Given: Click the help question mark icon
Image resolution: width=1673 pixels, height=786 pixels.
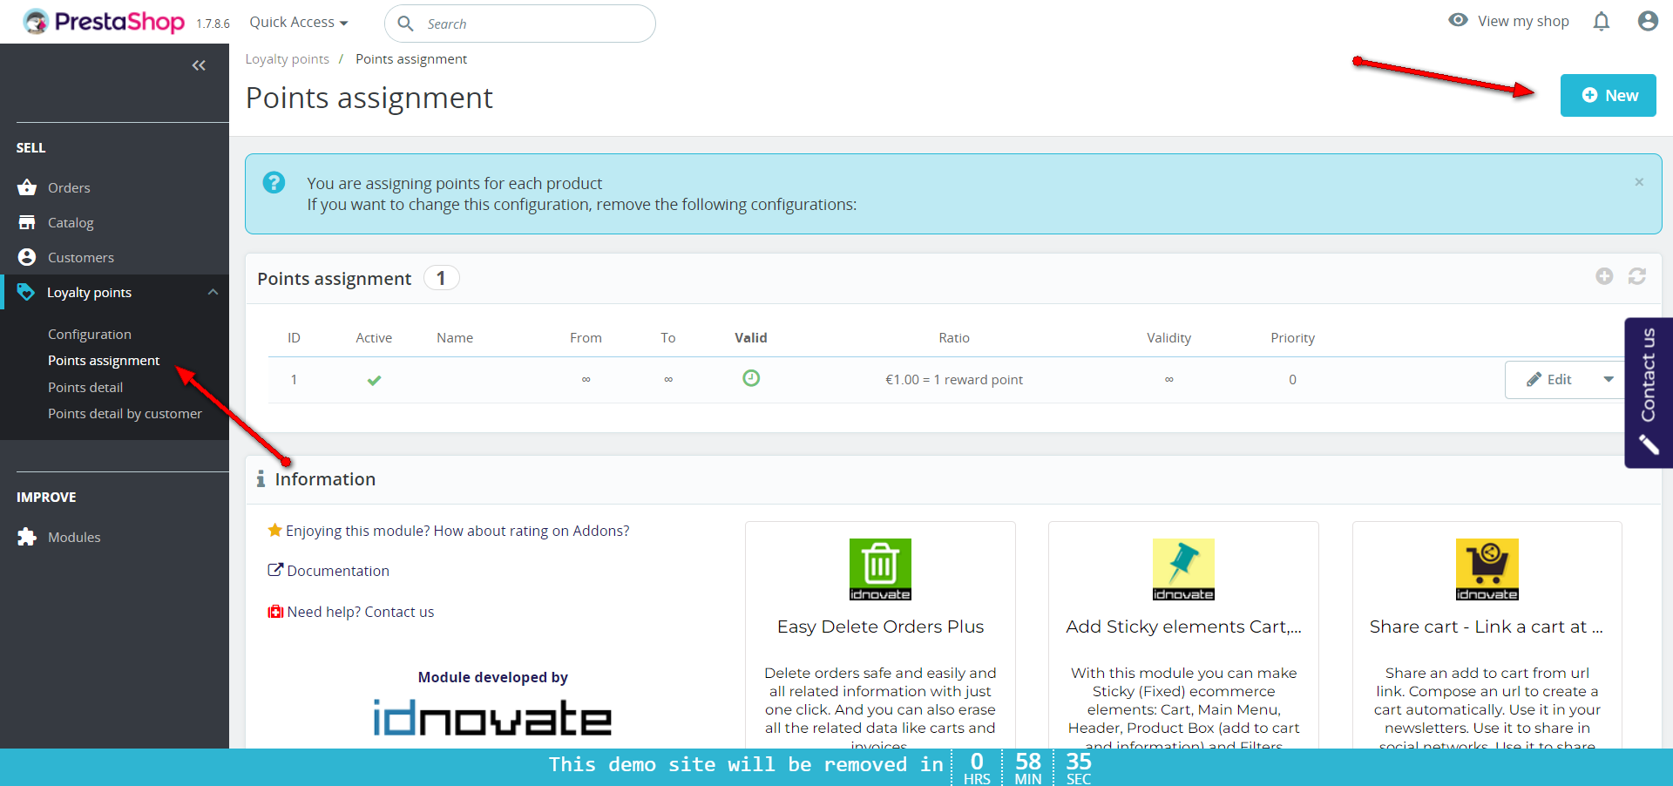Looking at the screenshot, I should pyautogui.click(x=274, y=182).
